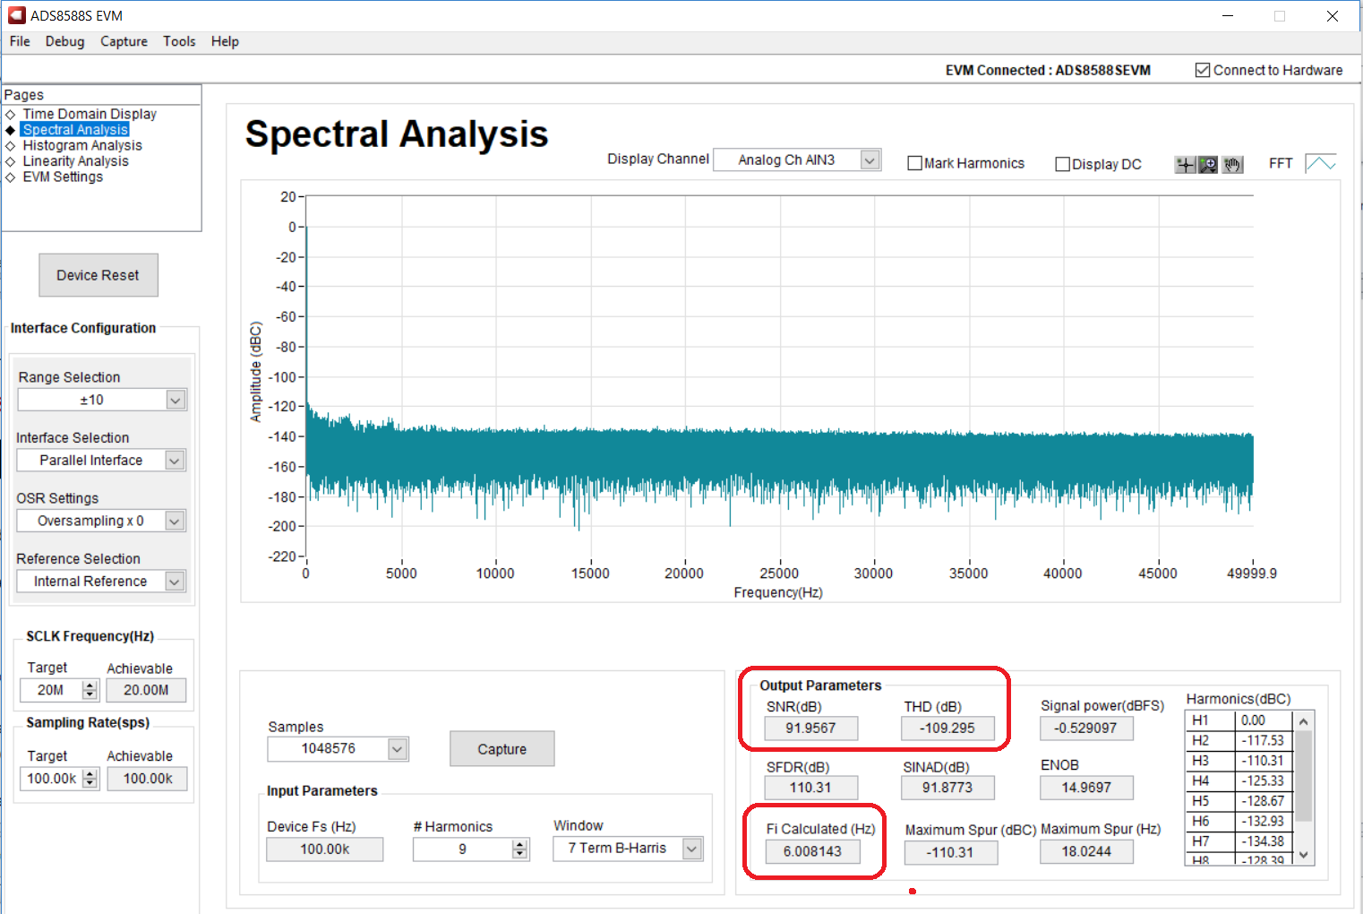Click the H5 harmonic value -128.67
Image resolution: width=1363 pixels, height=914 pixels.
tap(1264, 801)
